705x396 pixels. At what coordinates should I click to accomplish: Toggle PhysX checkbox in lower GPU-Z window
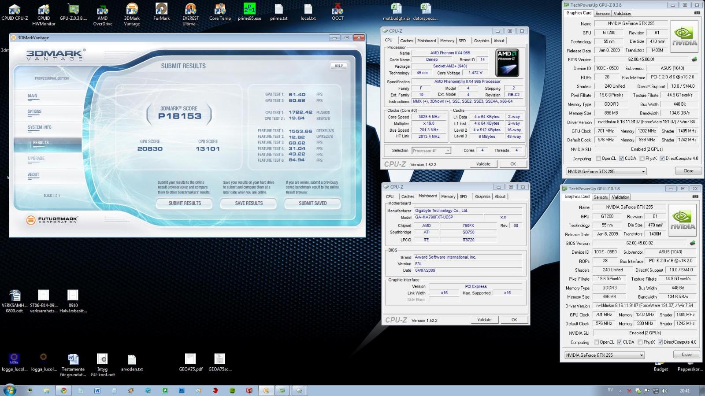tap(640, 342)
